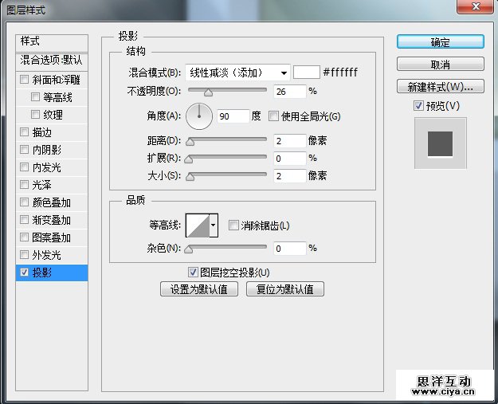
Task: Disable the 图层挖空投影 checkbox
Action: tap(192, 272)
